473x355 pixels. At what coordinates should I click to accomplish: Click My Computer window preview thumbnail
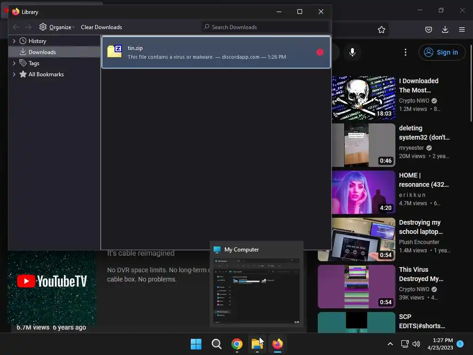pyautogui.click(x=256, y=291)
